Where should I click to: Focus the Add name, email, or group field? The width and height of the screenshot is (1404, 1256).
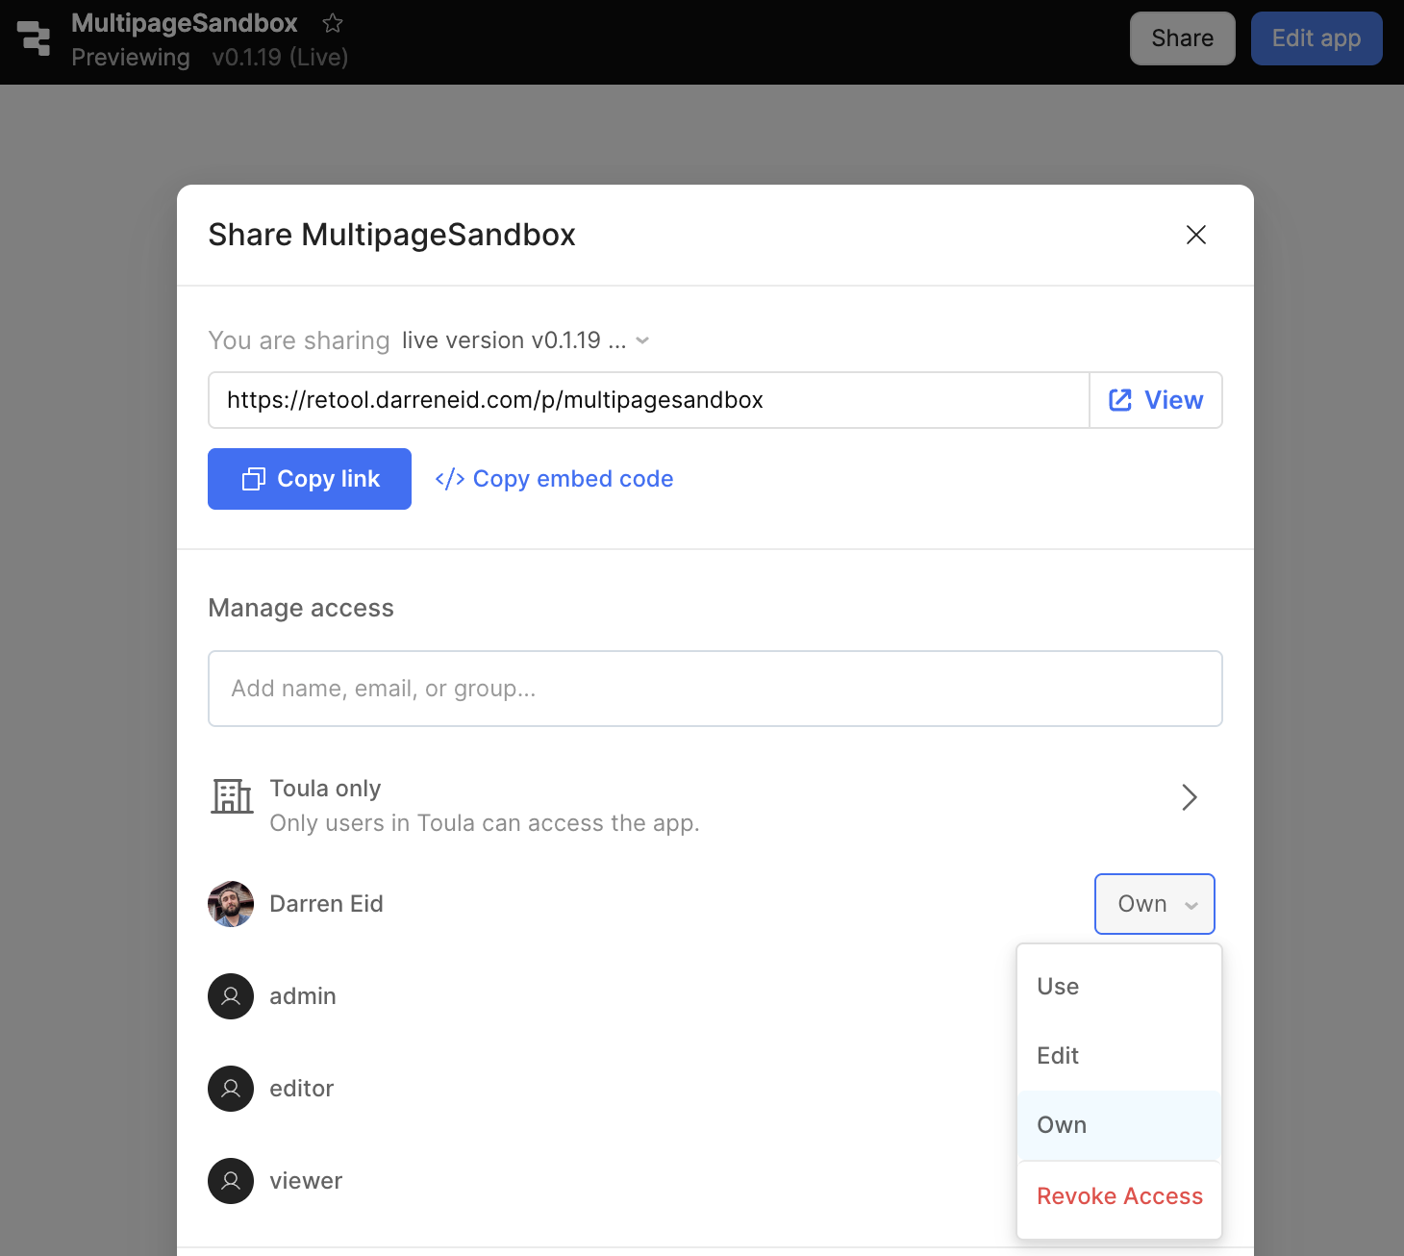715,689
